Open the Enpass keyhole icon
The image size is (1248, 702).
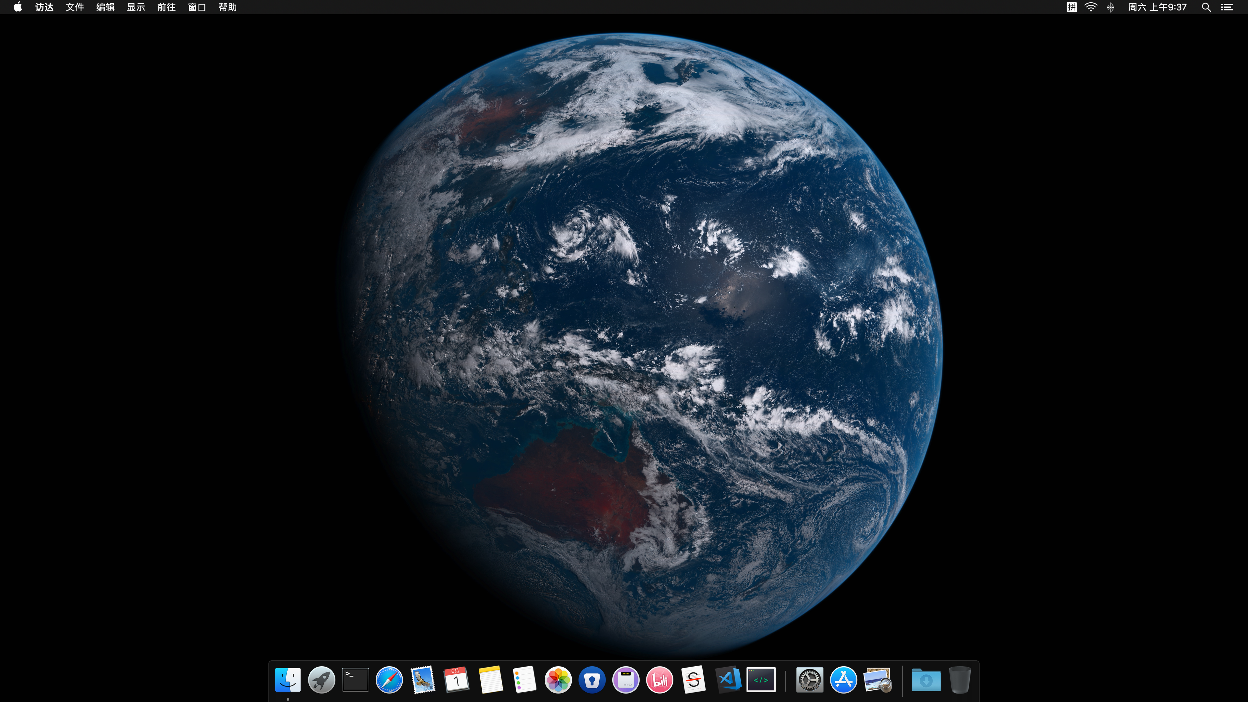point(592,680)
